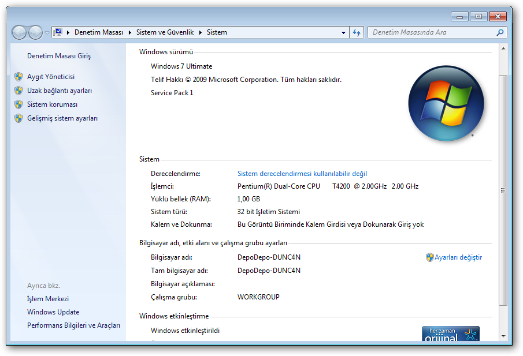This screenshot has width=523, height=356.
Task: Go to Denetim Masası breadcrumb
Action: pos(99,32)
